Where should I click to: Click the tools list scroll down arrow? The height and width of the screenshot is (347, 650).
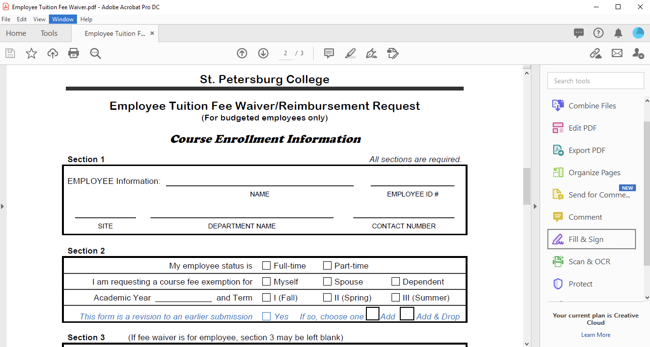pyautogui.click(x=647, y=298)
